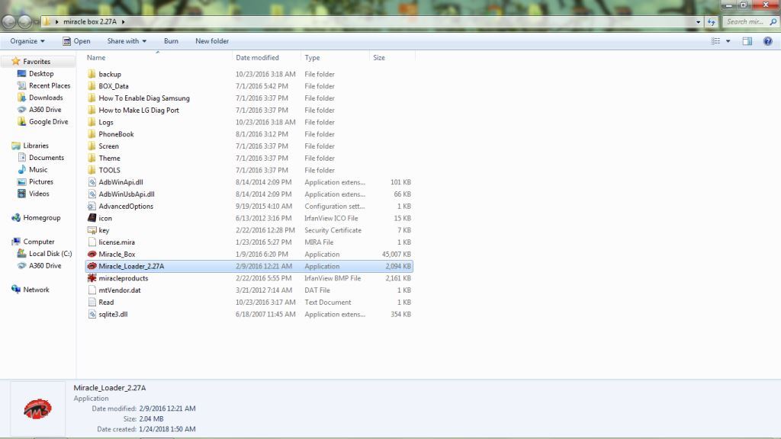This screenshot has width=781, height=439.
Task: Click the IrfanView icon file's icon
Action: point(92,218)
